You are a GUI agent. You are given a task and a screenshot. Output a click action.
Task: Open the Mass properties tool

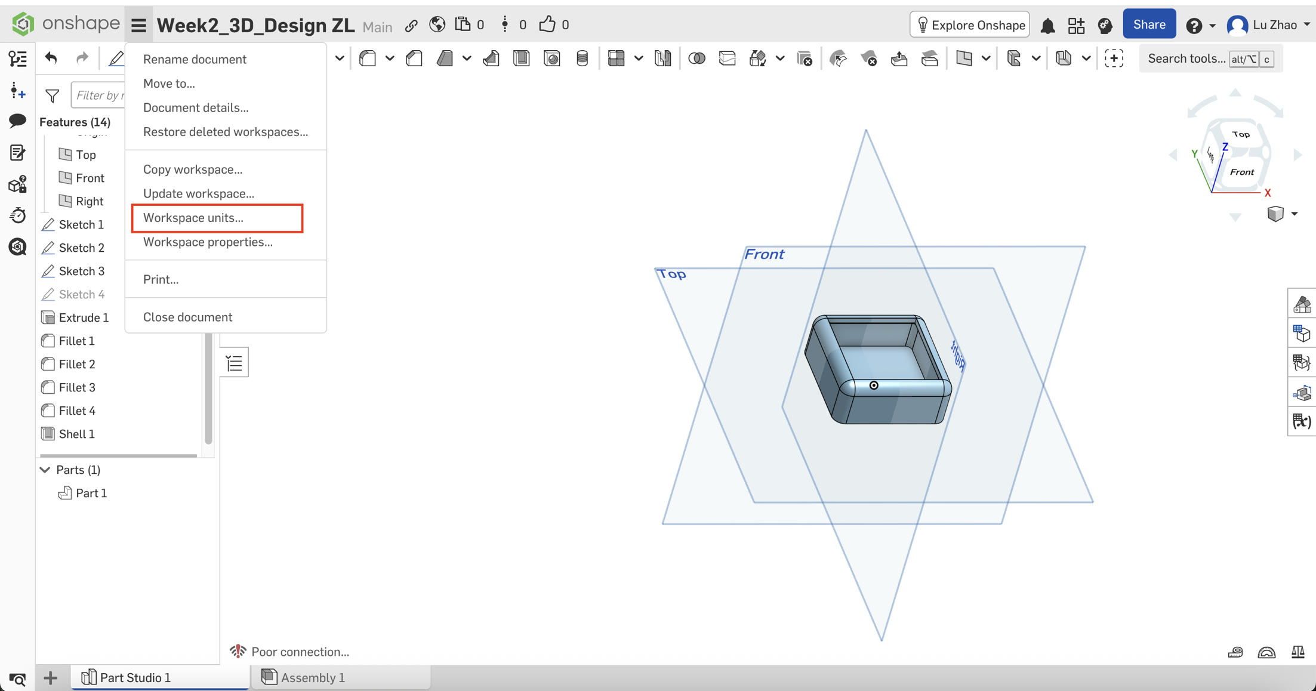(x=1297, y=652)
